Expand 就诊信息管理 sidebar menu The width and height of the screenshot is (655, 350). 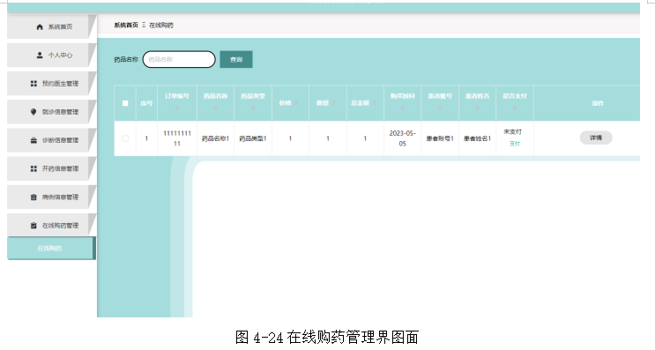point(52,112)
